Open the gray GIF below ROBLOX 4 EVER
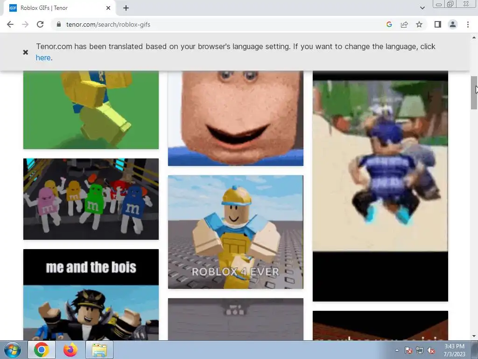The image size is (478, 359). point(236,319)
